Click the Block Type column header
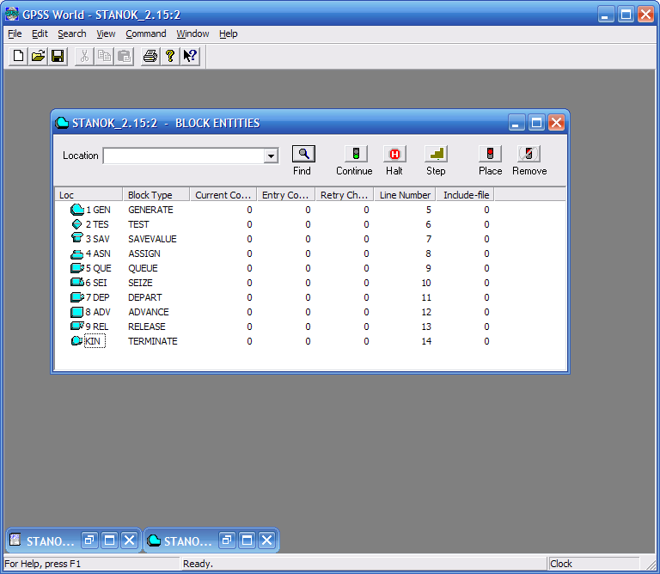This screenshot has height=574, width=660. click(156, 195)
